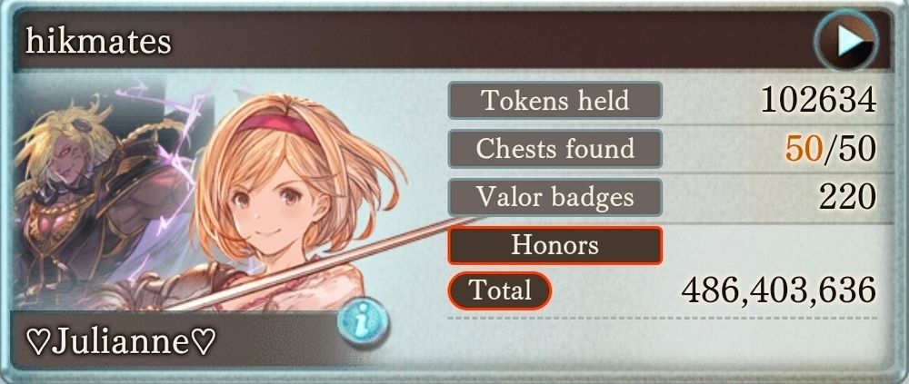Click the hikmates crew name header
This screenshot has width=909, height=384.
point(98,42)
